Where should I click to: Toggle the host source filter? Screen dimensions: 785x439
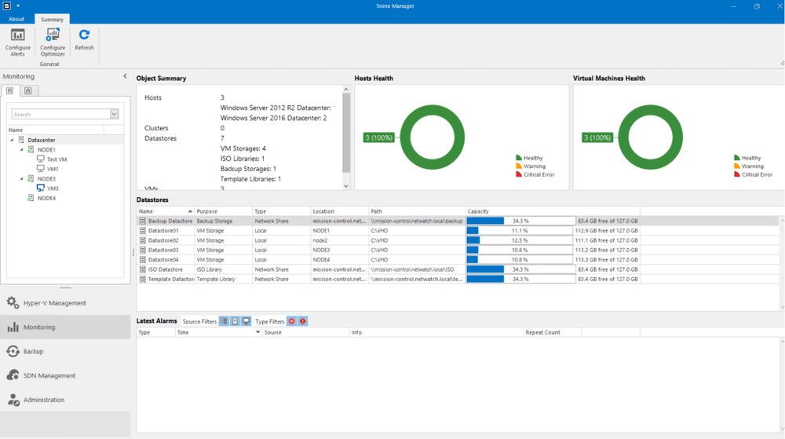(235, 321)
